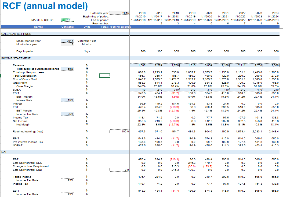Select the Revenue input for 2016
The width and height of the screenshot is (283, 197).
138,65
